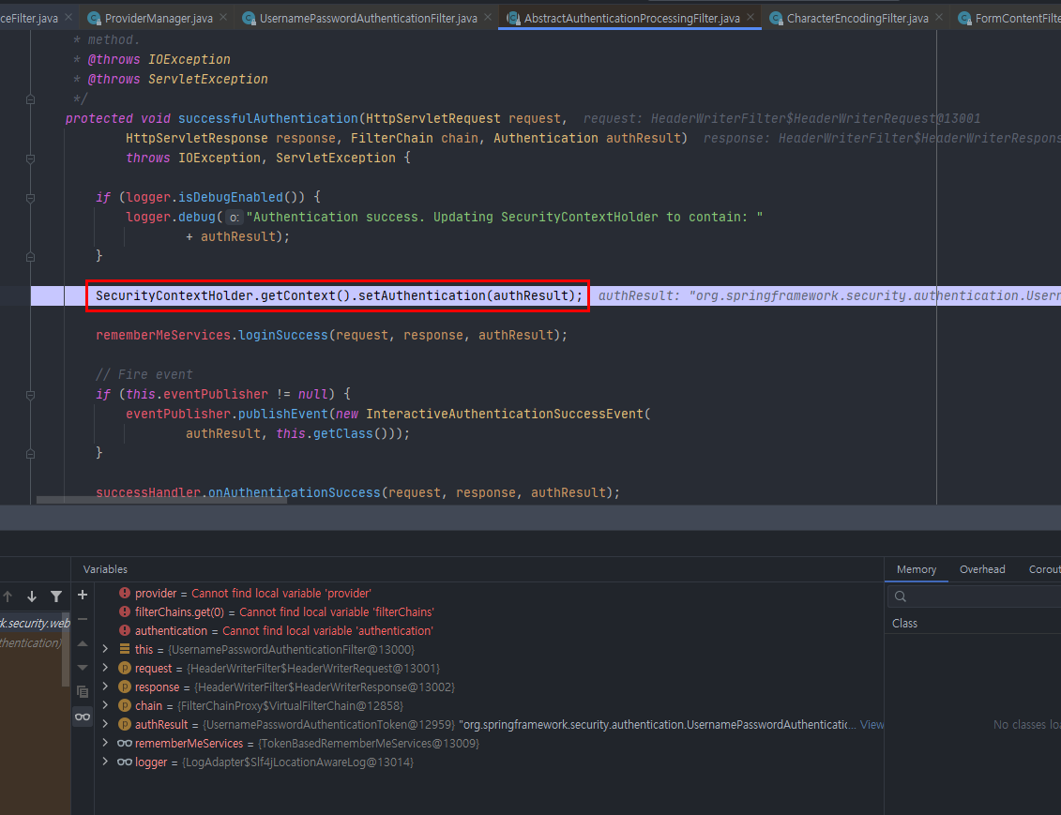Screen dimensions: 1061x815
Task: Open UsernamePasswordAuthenticationFilter.java tab
Action: coord(368,18)
